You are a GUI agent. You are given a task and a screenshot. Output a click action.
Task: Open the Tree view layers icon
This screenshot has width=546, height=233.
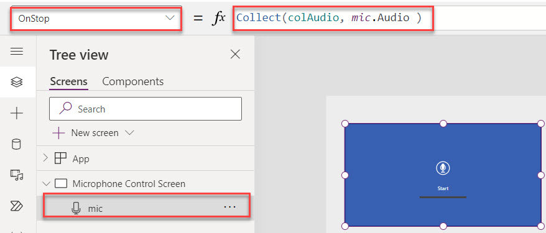tap(17, 82)
